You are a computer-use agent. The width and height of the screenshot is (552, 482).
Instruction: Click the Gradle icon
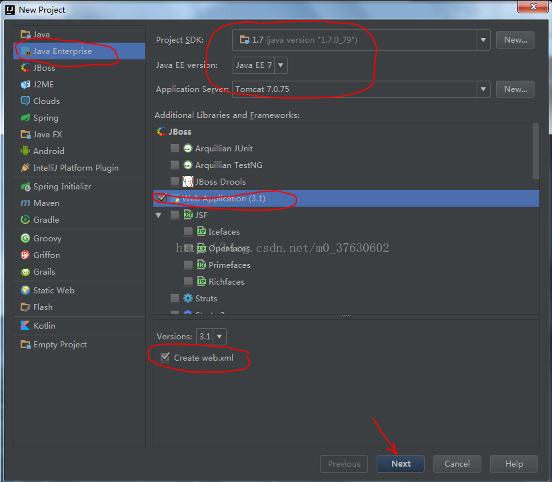(25, 220)
